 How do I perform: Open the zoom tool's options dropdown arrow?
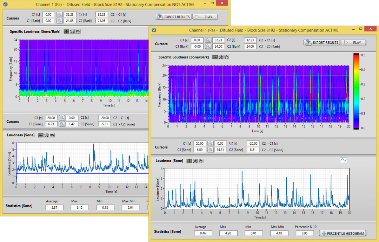point(222,58)
